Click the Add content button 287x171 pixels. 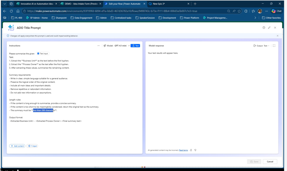17,146
